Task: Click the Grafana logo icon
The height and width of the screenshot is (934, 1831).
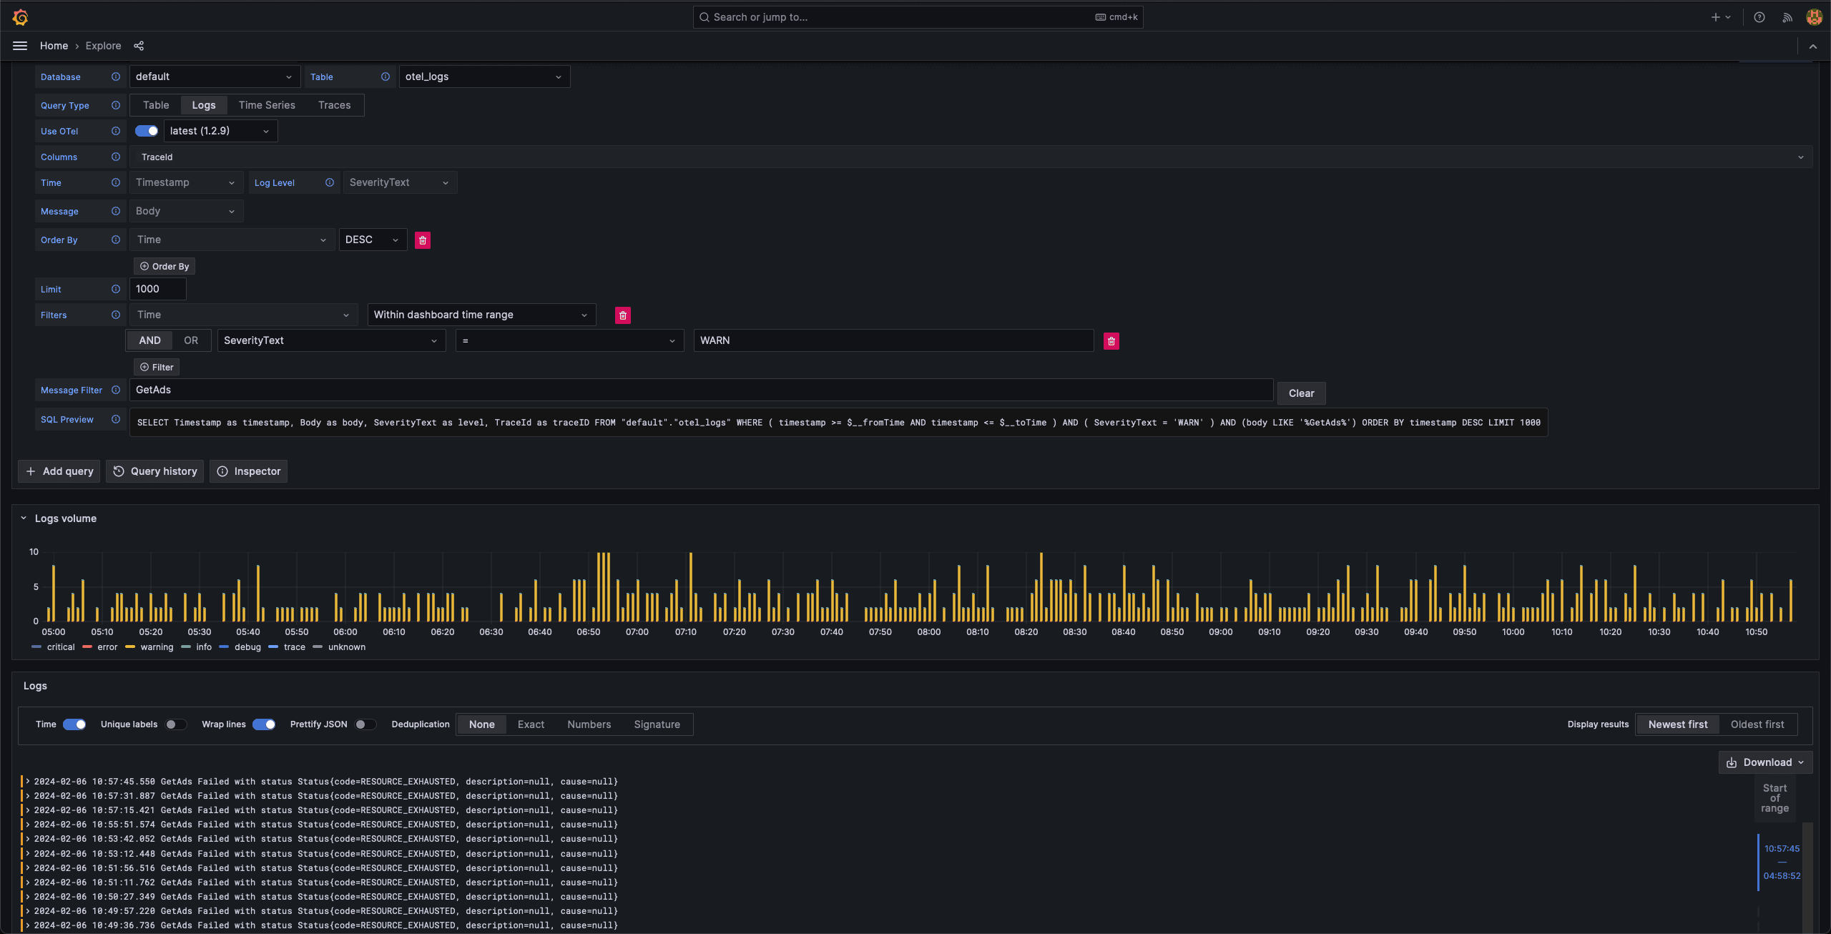Action: [20, 17]
